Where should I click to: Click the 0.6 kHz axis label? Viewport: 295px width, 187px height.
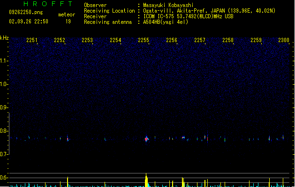[4, 178]
